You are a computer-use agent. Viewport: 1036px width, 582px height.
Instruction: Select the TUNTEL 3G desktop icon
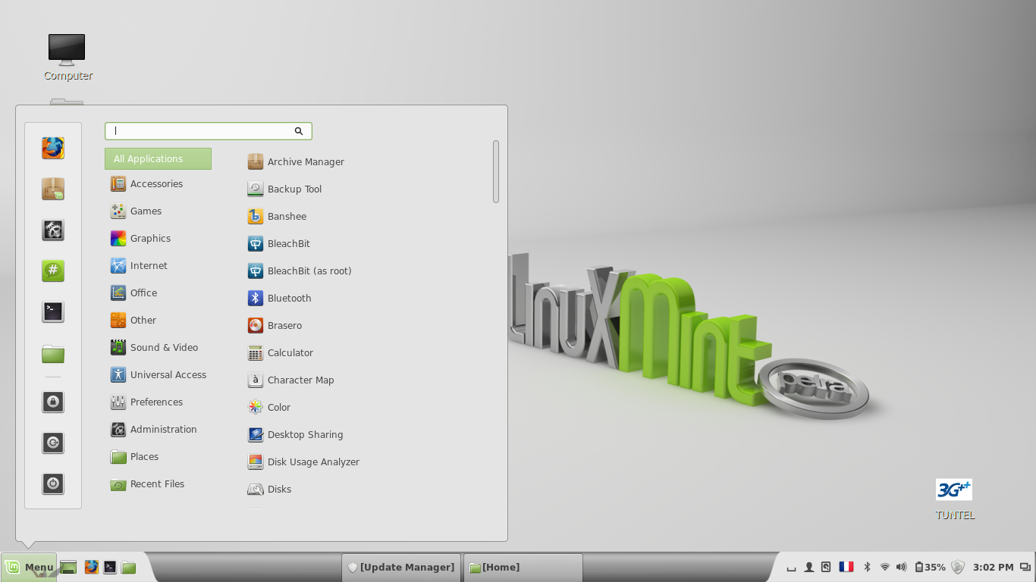tap(954, 499)
